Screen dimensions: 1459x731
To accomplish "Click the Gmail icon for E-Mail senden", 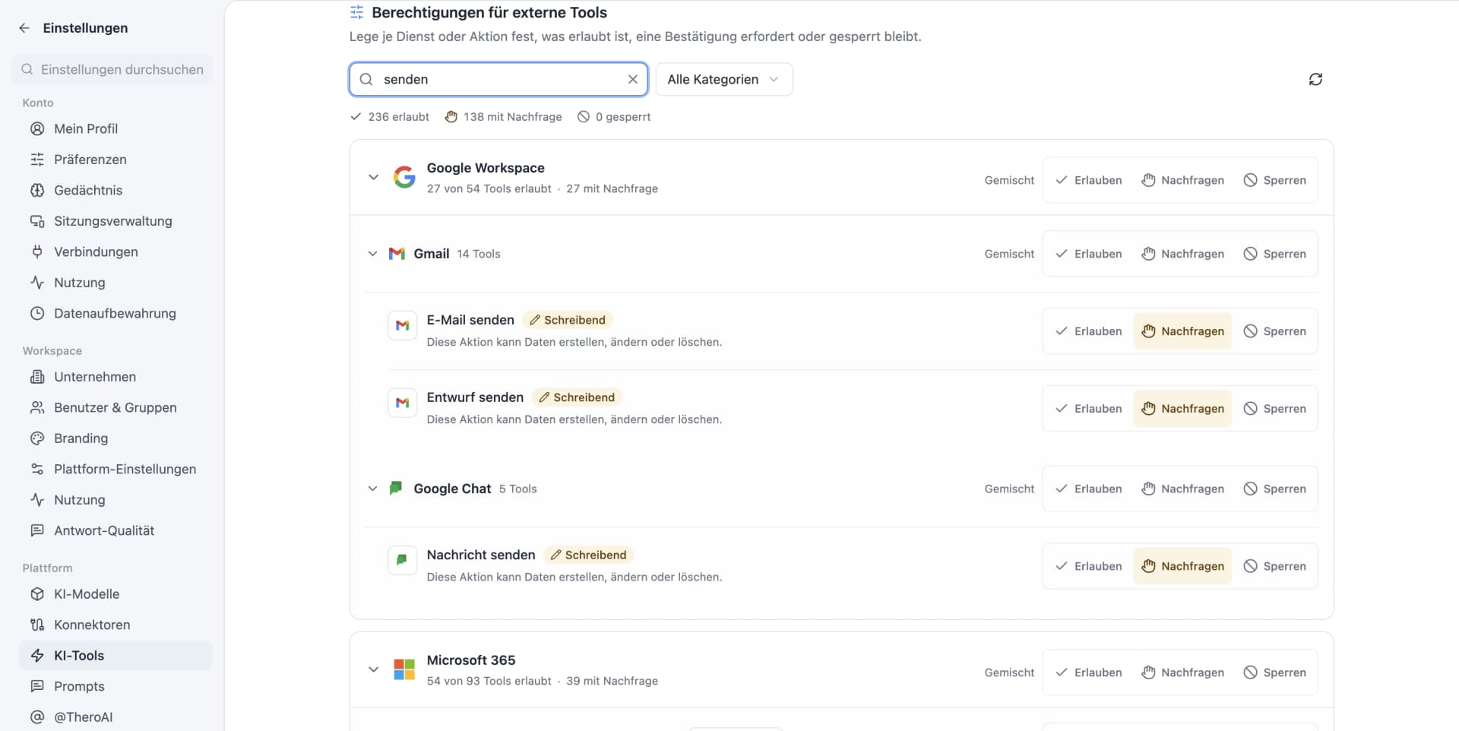I will pyautogui.click(x=402, y=325).
